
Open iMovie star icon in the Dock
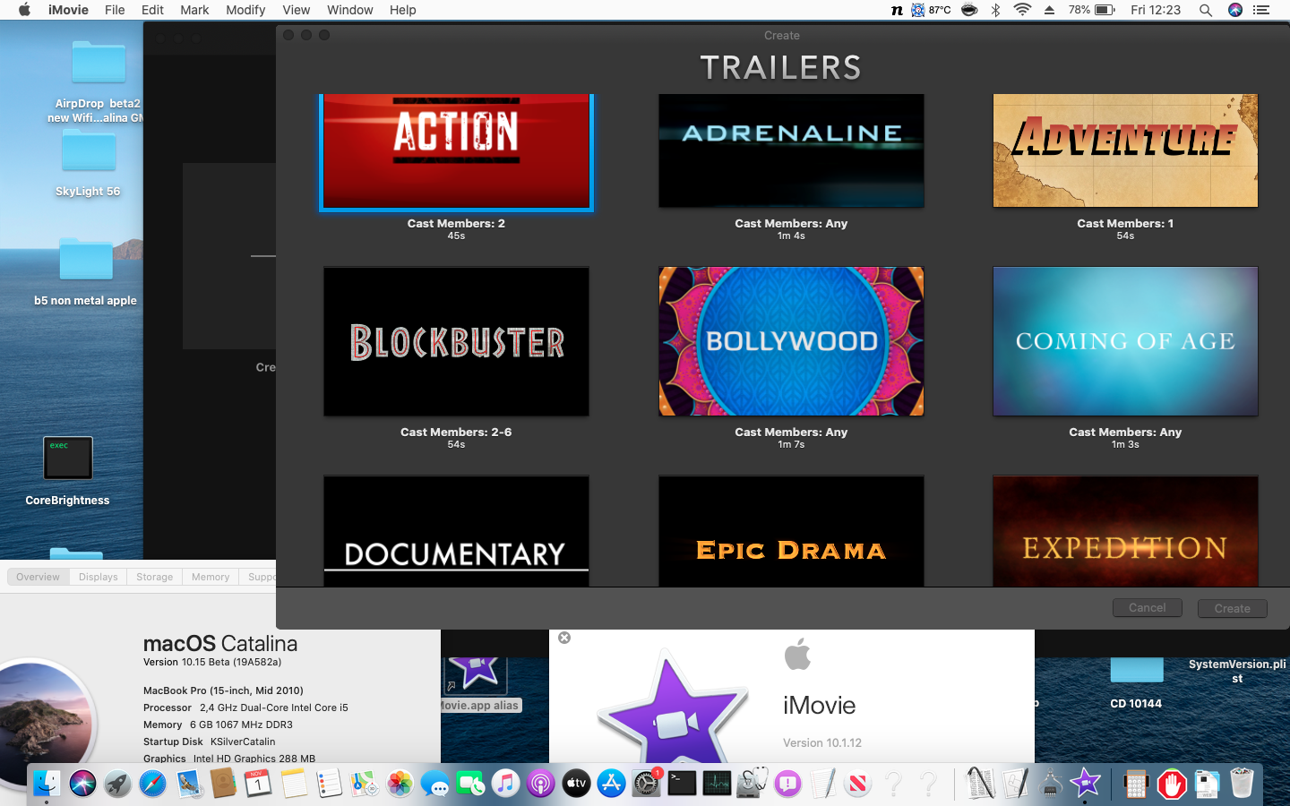(1085, 784)
